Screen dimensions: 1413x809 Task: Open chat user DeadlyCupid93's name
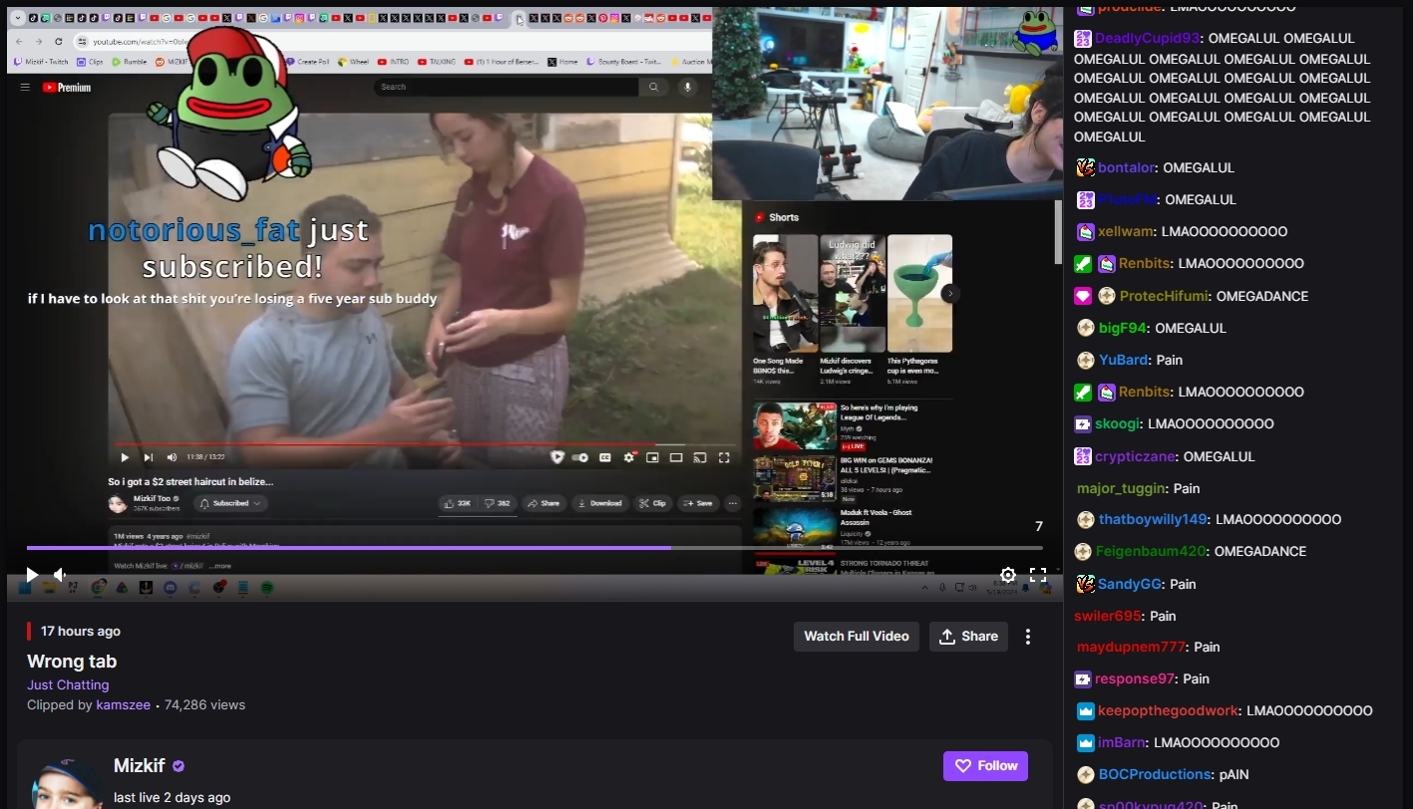click(x=1147, y=39)
